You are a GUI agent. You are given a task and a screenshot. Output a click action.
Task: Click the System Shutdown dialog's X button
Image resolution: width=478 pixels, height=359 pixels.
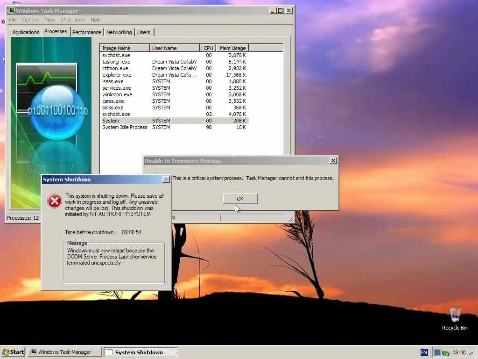click(x=166, y=179)
